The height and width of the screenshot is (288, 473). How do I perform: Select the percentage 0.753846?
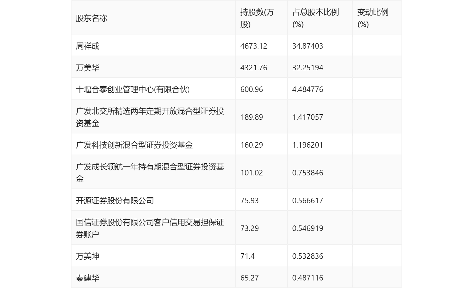coord(308,173)
